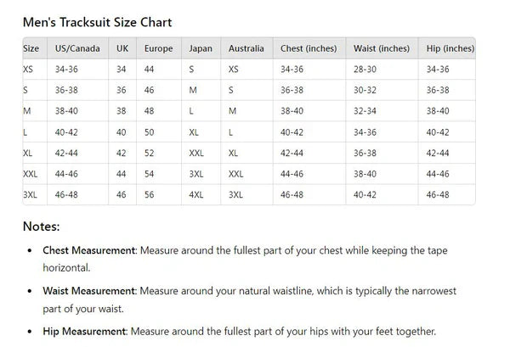Select the UK size 42 cell
Screen dimensions: 510x347
click(x=122, y=153)
